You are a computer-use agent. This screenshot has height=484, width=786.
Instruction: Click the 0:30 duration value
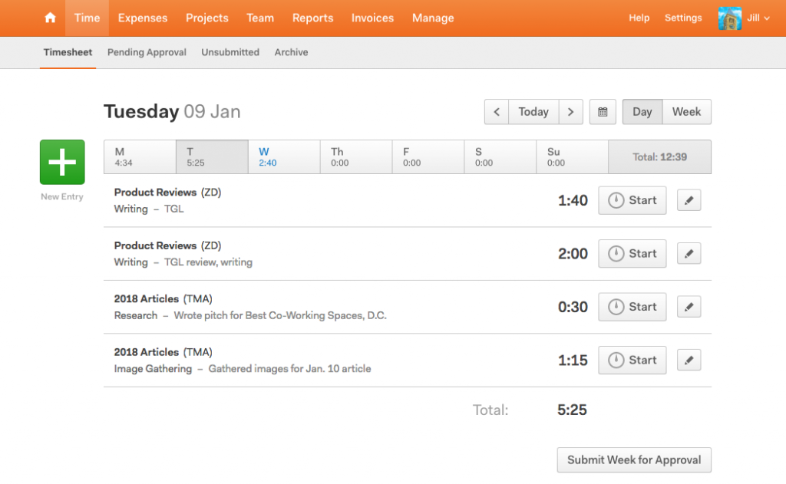coord(573,307)
